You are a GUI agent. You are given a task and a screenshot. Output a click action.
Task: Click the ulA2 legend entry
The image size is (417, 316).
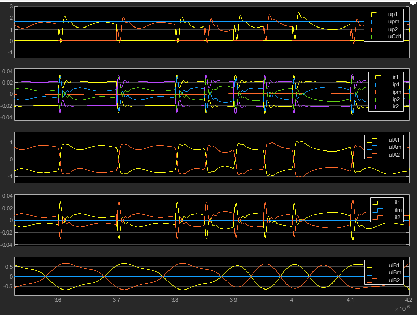[x=395, y=155]
